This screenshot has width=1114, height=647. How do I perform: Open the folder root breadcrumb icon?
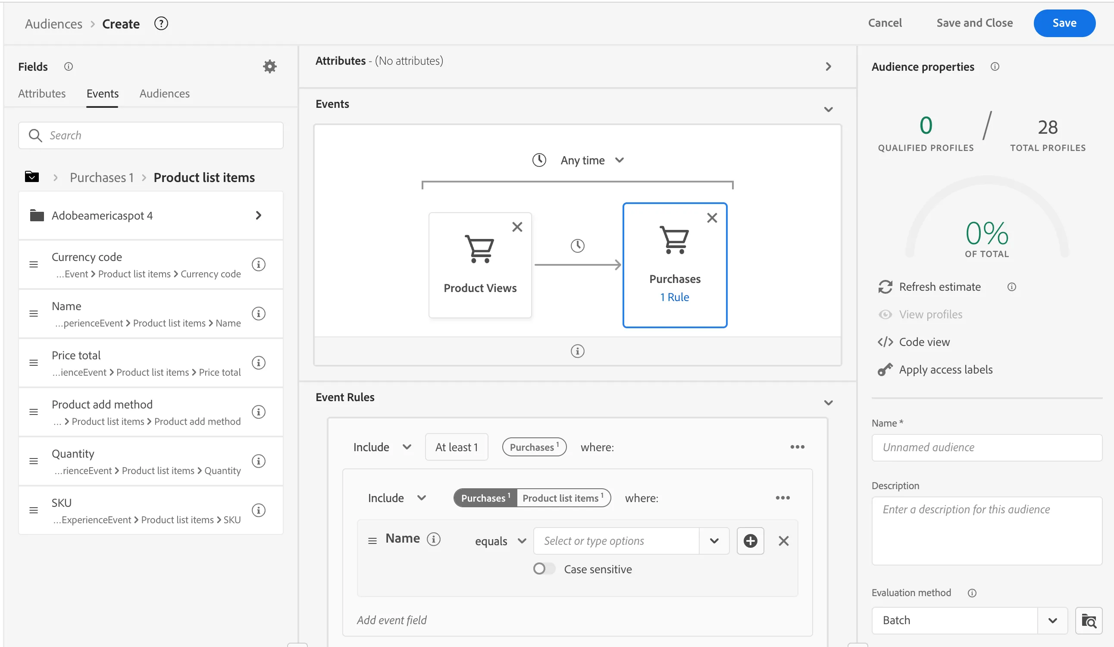click(32, 177)
